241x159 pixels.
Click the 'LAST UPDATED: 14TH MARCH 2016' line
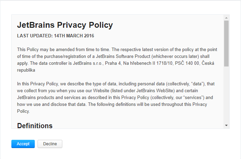coord(55,36)
